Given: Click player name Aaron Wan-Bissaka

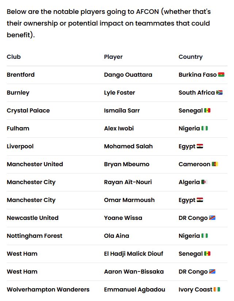Looking at the screenshot, I should (134, 271).
